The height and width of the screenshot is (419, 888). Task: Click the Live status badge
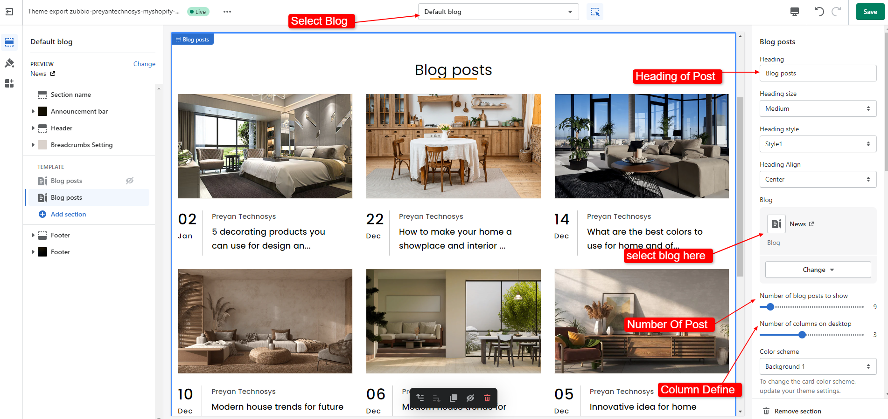coord(198,12)
